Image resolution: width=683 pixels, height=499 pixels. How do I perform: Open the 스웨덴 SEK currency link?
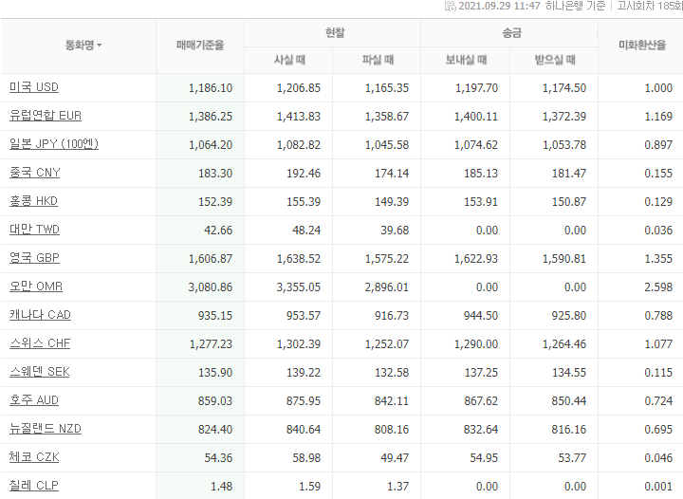(40, 372)
